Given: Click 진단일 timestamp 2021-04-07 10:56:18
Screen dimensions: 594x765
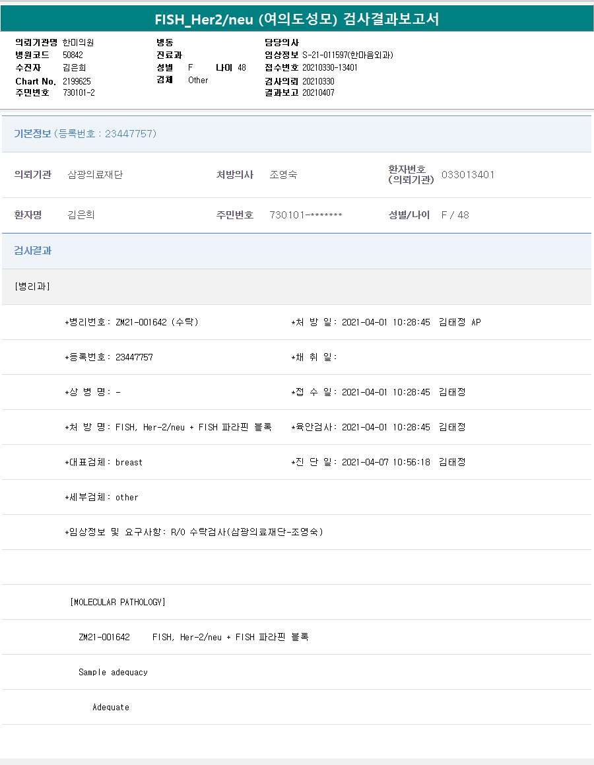Looking at the screenshot, I should pyautogui.click(x=385, y=462).
